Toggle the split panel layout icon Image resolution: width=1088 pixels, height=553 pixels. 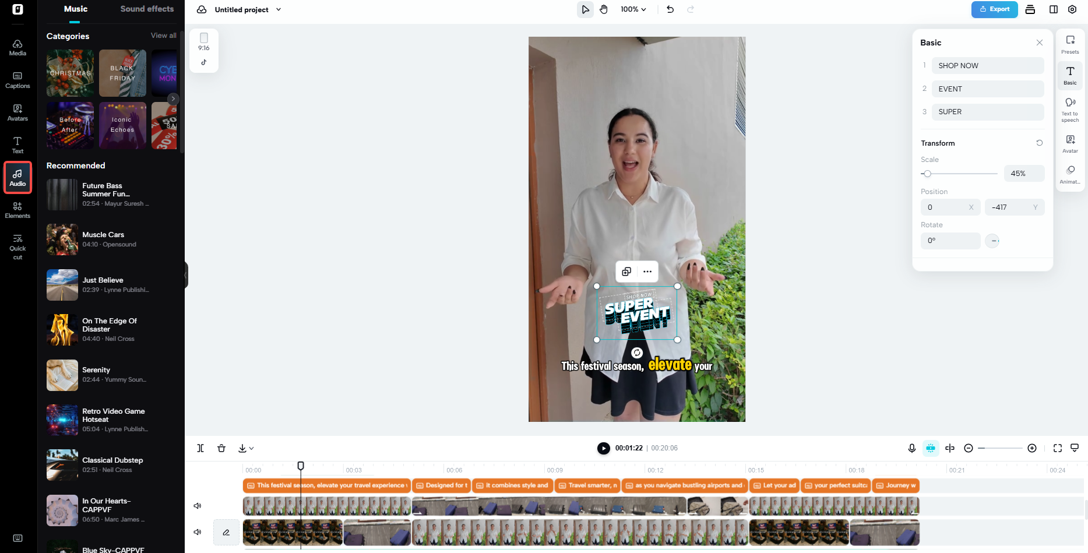pyautogui.click(x=1054, y=9)
